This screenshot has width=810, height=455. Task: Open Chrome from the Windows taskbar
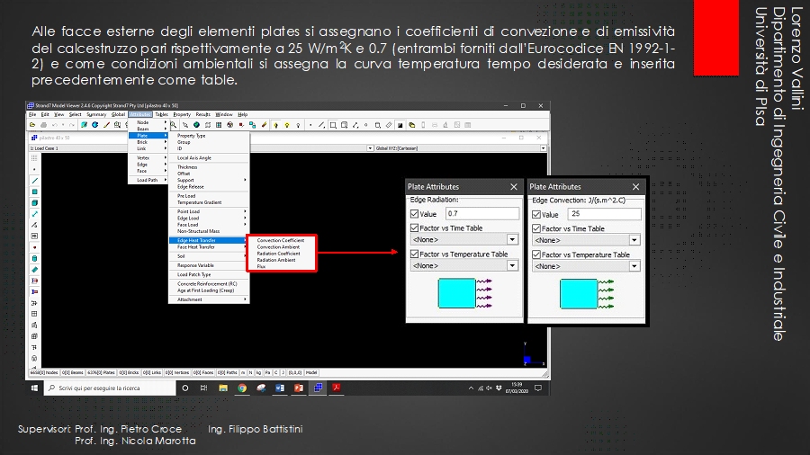tap(242, 388)
